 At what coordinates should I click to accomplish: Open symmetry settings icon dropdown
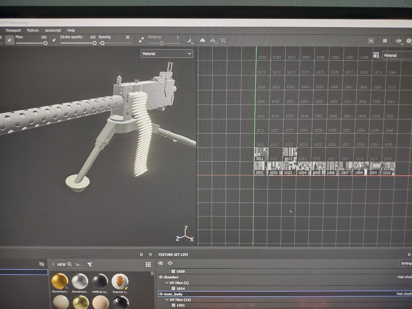pos(213,41)
